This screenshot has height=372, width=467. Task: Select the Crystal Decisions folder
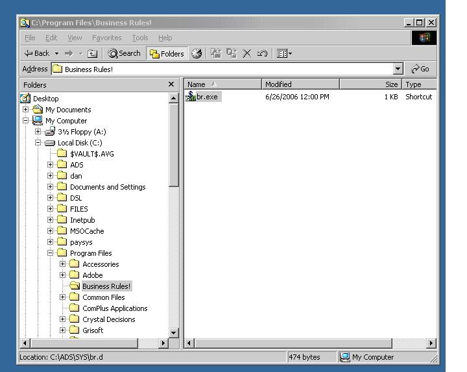109,319
